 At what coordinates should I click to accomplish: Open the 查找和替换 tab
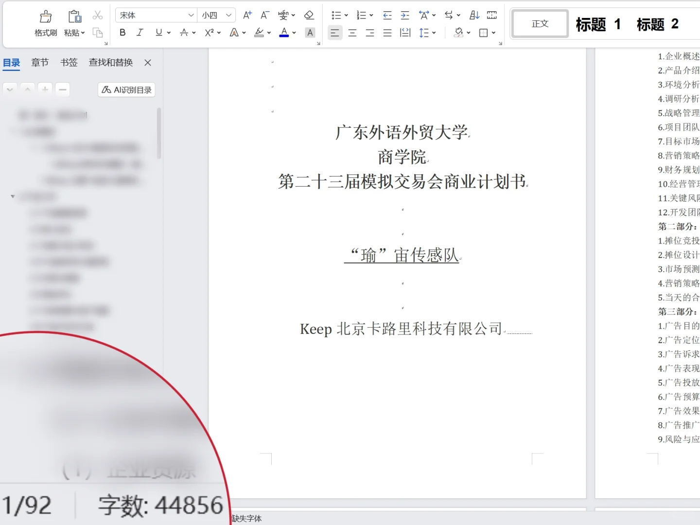tap(111, 62)
